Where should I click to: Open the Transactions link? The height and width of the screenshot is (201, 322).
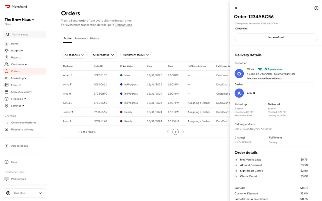tap(123, 25)
